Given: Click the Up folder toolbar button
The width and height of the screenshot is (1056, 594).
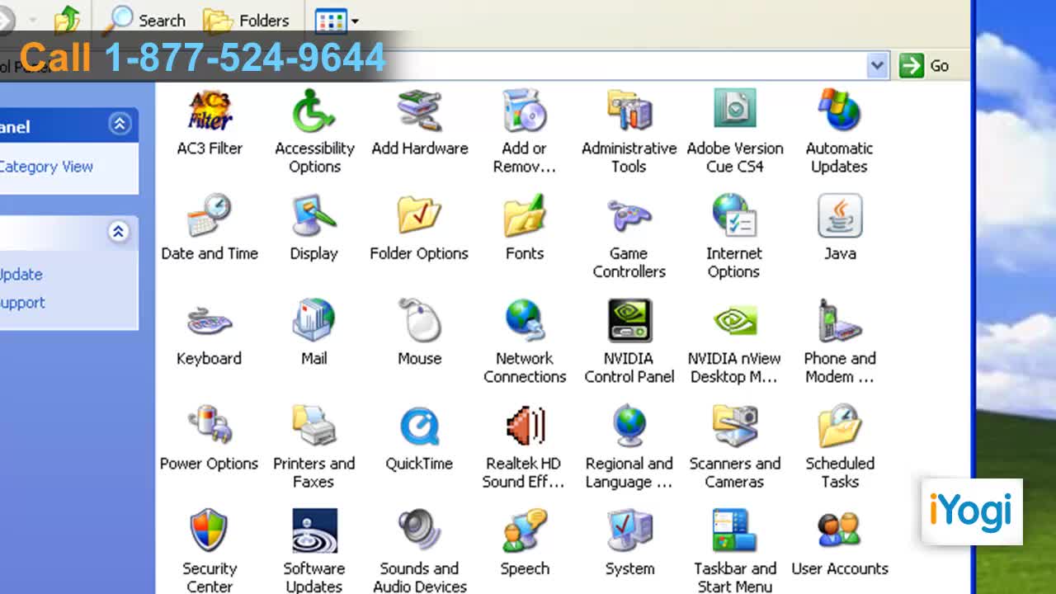Looking at the screenshot, I should tap(68, 20).
